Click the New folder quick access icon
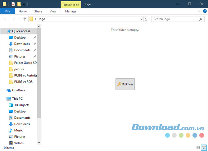The width and height of the screenshot is (208, 151). (19, 4)
